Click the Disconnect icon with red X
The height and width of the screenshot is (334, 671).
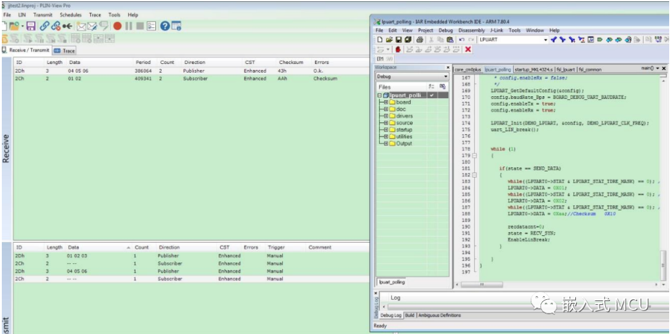coord(56,26)
